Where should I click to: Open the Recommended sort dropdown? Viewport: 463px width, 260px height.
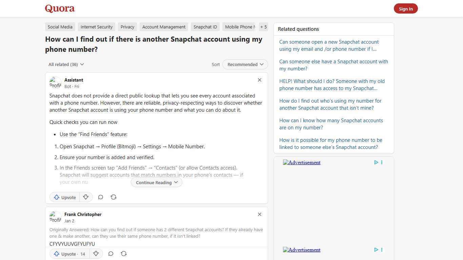coord(245,64)
